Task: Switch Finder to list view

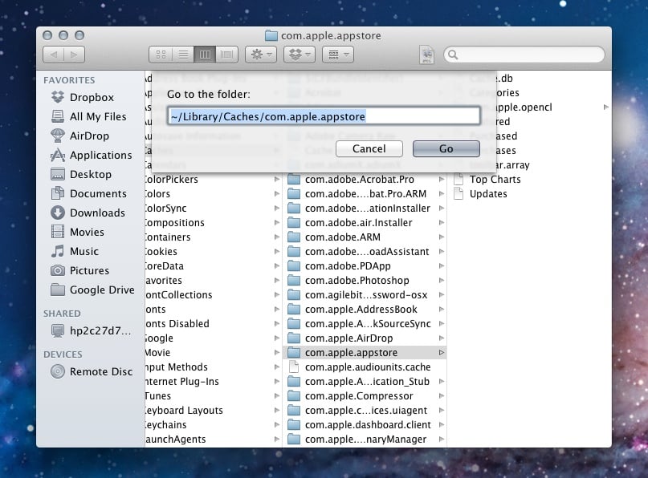Action: click(182, 55)
